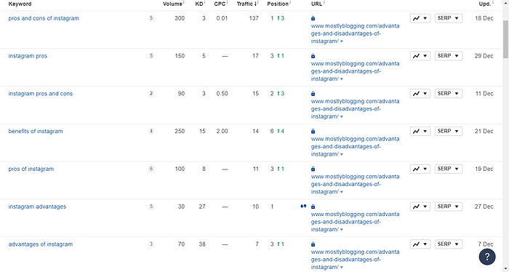Open URL link in 'pros and cons of instagram' row
The image size is (509, 272).
pos(355,33)
